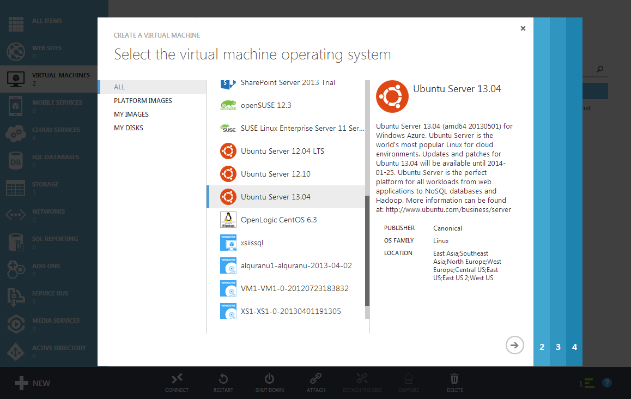Select alquranu1-alquranu-2013-04-02 image entry
This screenshot has width=631, height=399.
[x=296, y=265]
